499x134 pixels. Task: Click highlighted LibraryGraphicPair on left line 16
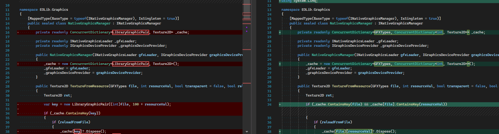click(x=130, y=32)
